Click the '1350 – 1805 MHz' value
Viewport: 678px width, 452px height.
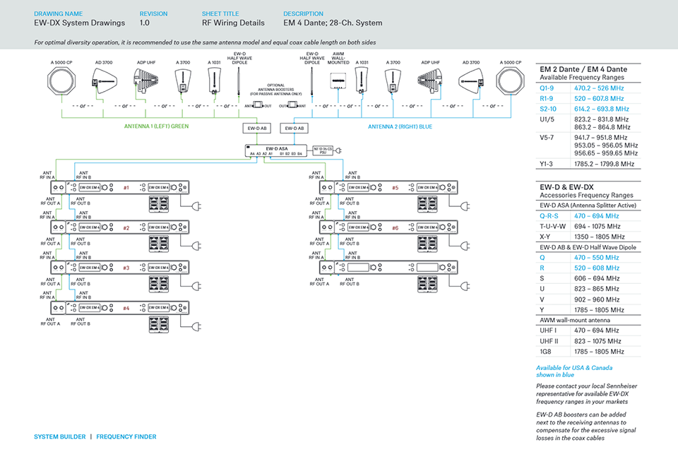pyautogui.click(x=600, y=237)
